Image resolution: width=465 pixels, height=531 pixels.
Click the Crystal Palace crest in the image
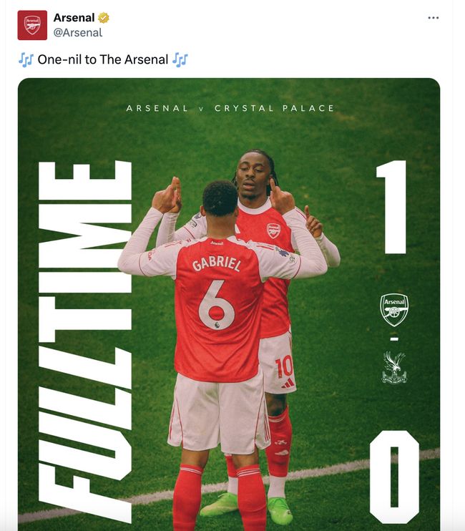click(x=393, y=369)
